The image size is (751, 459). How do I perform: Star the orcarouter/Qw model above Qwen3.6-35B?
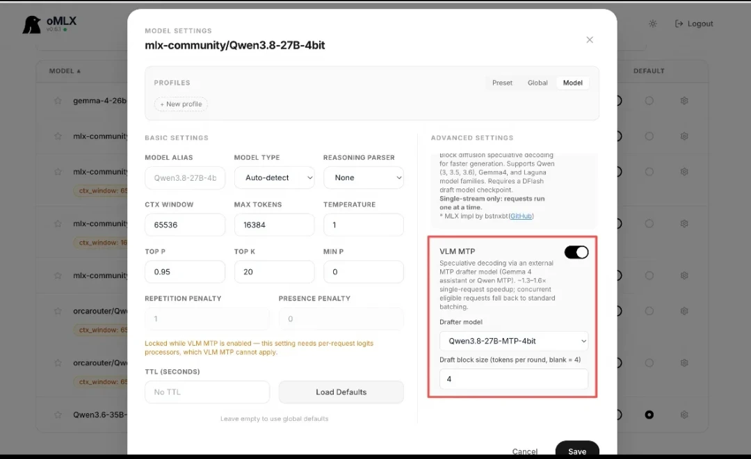click(x=58, y=363)
